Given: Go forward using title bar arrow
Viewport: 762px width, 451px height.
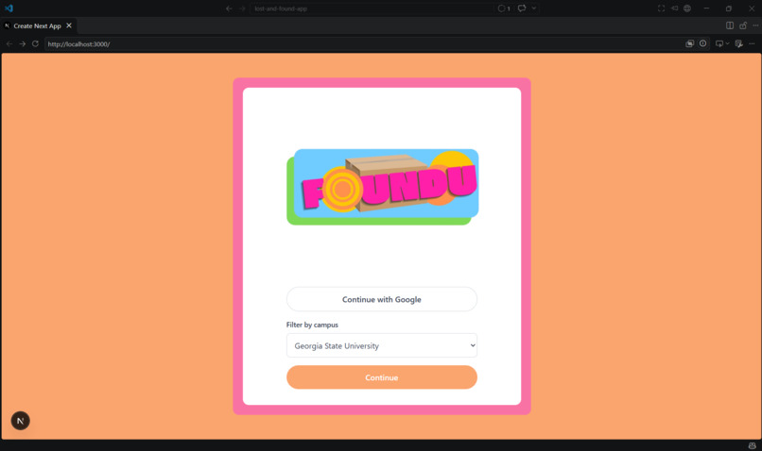Looking at the screenshot, I should coord(242,8).
